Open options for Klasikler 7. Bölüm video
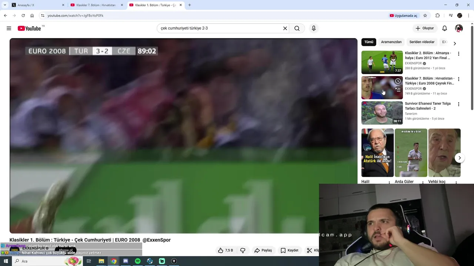 [x=458, y=79]
